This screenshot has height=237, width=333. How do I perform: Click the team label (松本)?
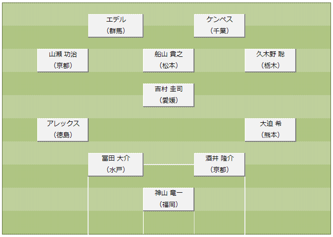pos(169,65)
